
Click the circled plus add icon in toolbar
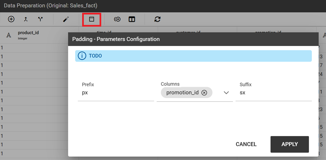coord(11,19)
